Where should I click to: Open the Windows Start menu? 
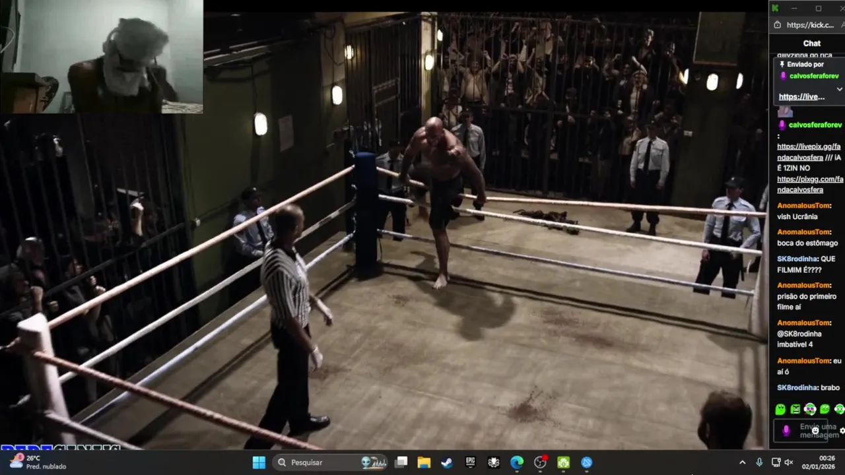(259, 462)
